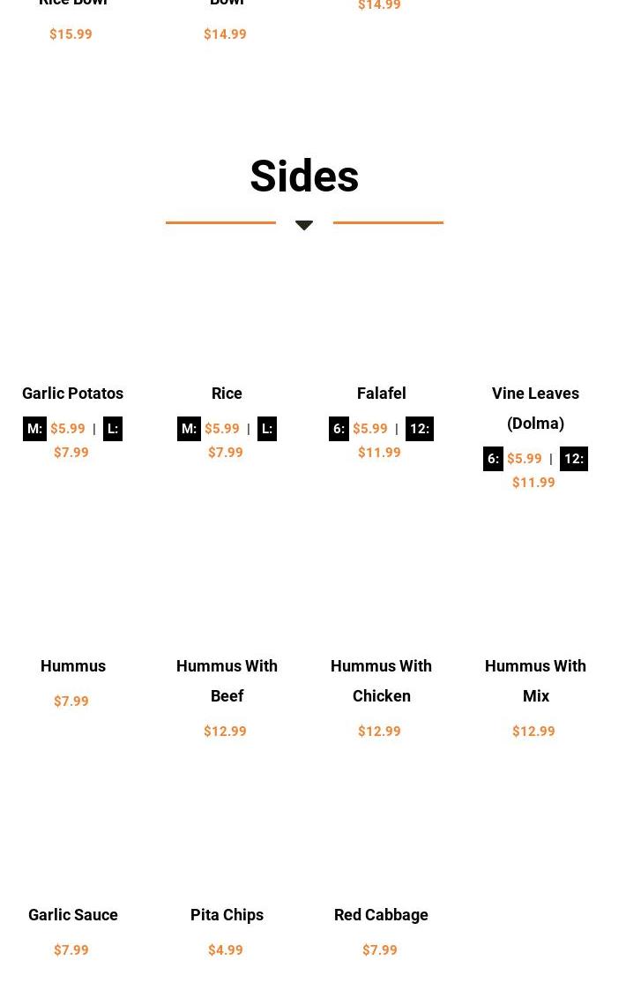Choose the 6-piece label for Falafel
The image size is (626, 983).
[x=339, y=429]
